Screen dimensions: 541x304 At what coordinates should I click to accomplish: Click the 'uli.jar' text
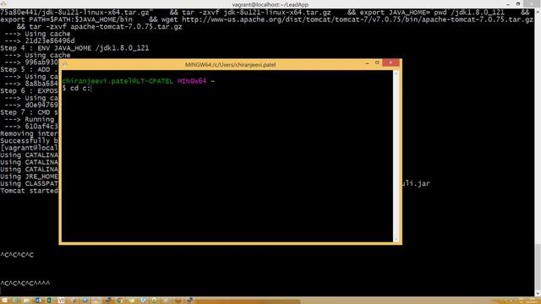416,183
